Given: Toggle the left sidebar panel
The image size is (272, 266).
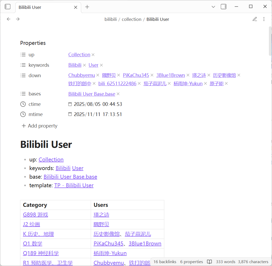Looking at the screenshot, I should [x=8, y=7].
